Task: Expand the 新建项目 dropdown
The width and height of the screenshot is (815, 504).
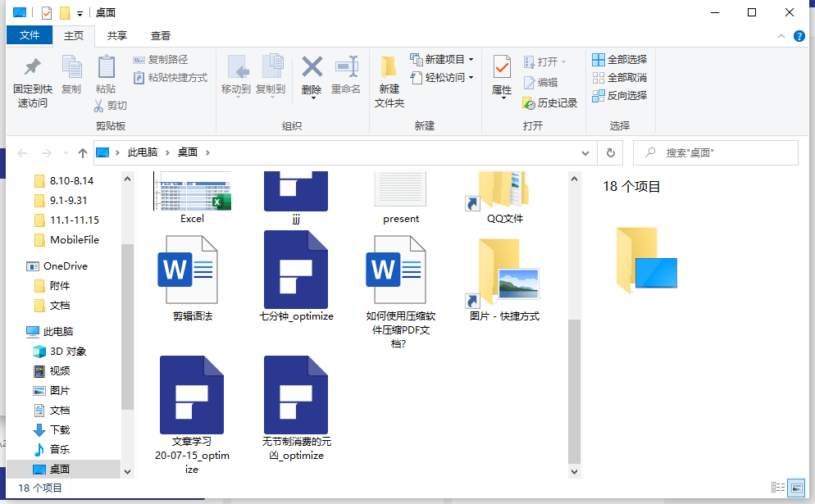Action: 472,59
